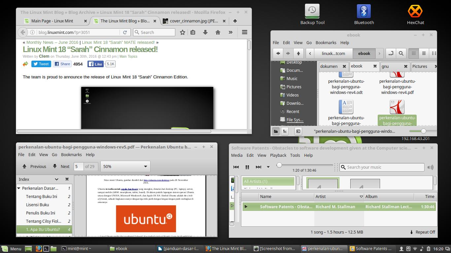Open HexChat from the desktop
Image resolution: width=451 pixels, height=253 pixels.
coord(415,14)
